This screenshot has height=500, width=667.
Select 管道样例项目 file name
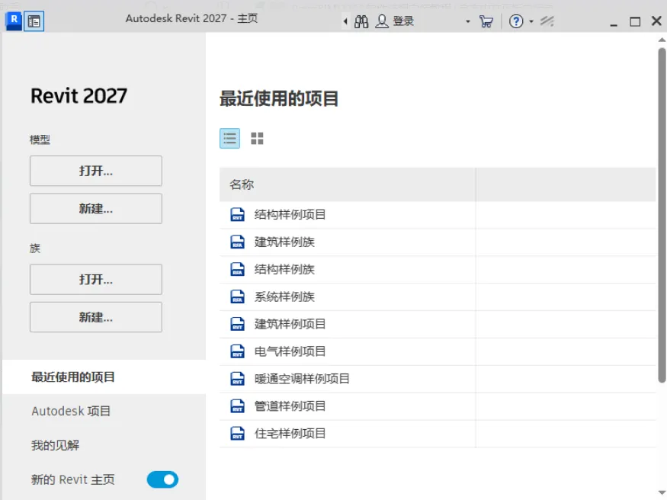click(x=290, y=406)
